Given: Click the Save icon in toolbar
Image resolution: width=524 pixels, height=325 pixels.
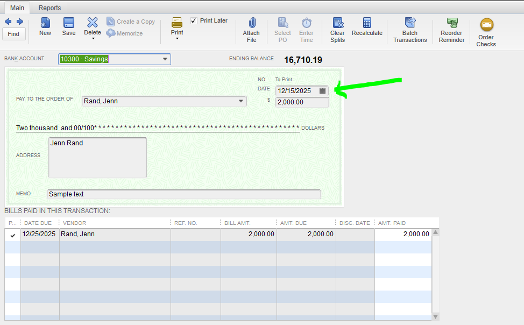Looking at the screenshot, I should pyautogui.click(x=69, y=23).
